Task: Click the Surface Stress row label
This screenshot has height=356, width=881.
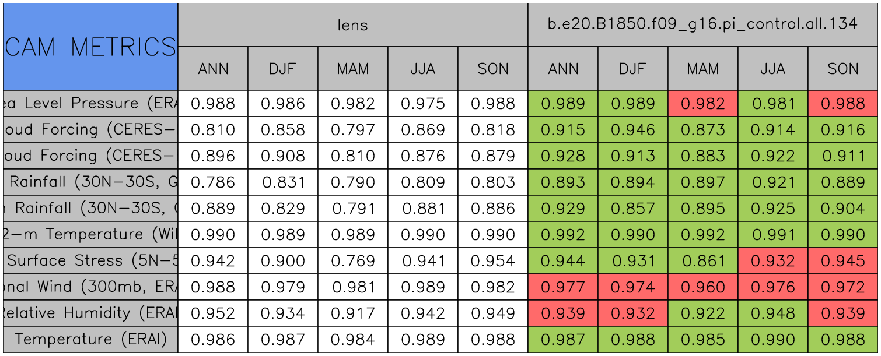Action: point(90,261)
